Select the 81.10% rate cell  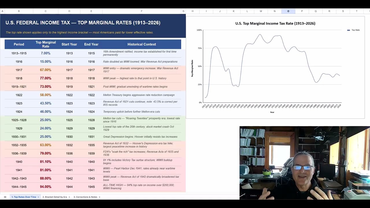pos(46,162)
